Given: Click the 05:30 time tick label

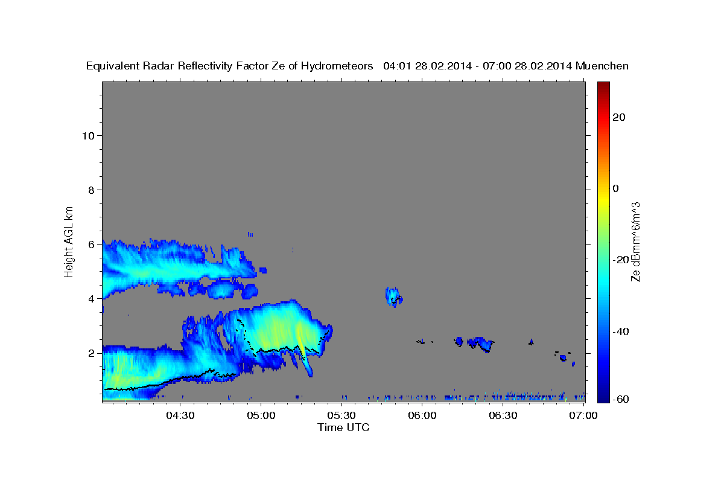Looking at the screenshot, I should point(341,415).
